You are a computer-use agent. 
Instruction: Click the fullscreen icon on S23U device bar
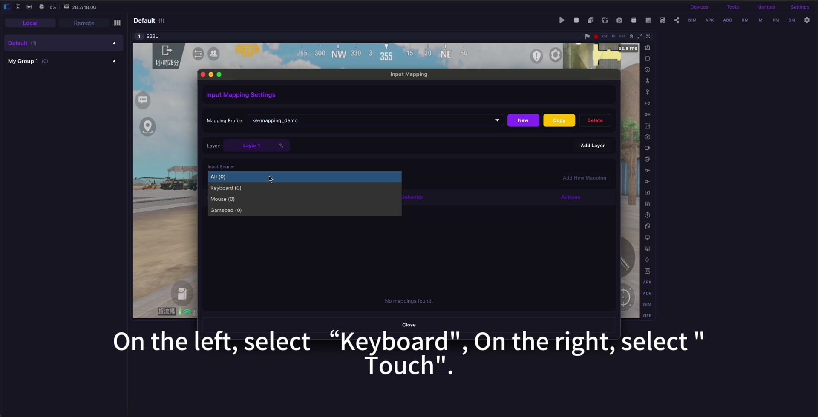648,37
